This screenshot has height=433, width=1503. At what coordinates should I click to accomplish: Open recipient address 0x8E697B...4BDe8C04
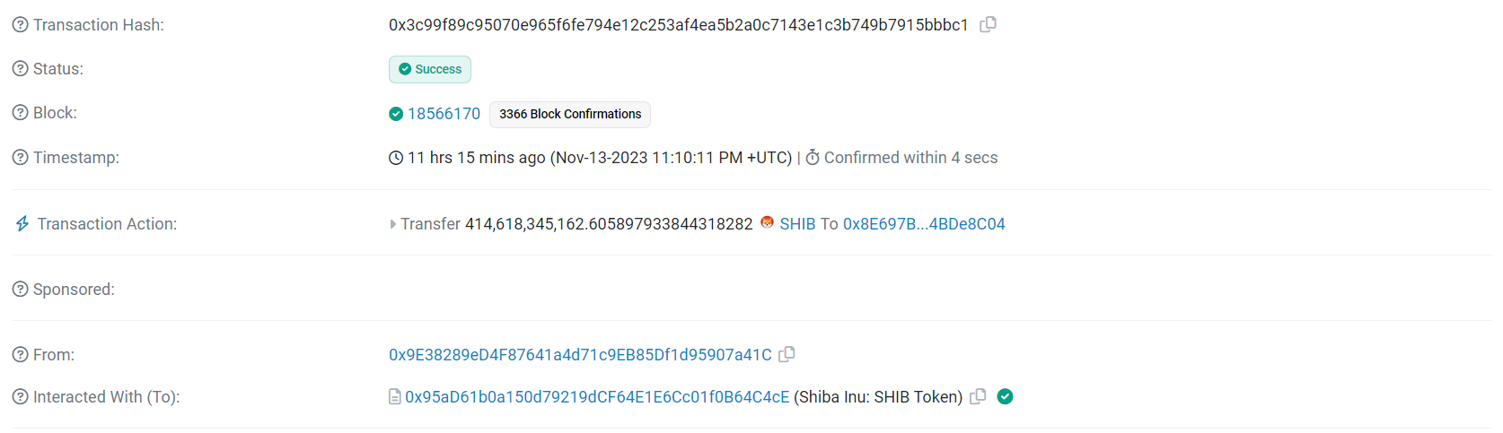tap(924, 224)
